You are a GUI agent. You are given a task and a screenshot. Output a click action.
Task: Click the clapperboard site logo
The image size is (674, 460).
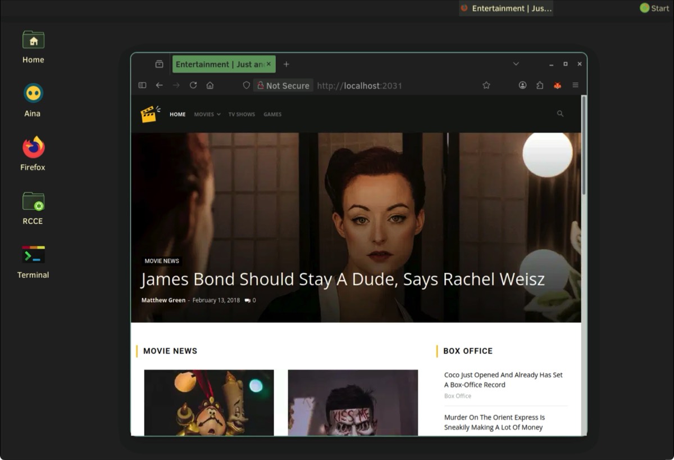point(150,114)
